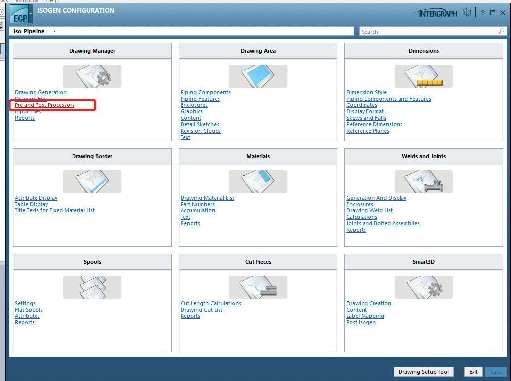Select Iso_Pipeline in the breadcrumb bar
The image size is (511, 381).
tap(29, 31)
